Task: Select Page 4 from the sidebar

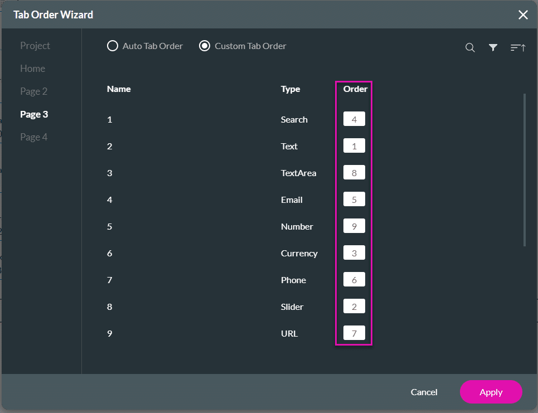Action: coord(34,137)
